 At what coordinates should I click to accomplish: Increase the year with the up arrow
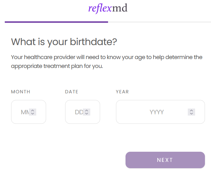click(x=191, y=110)
